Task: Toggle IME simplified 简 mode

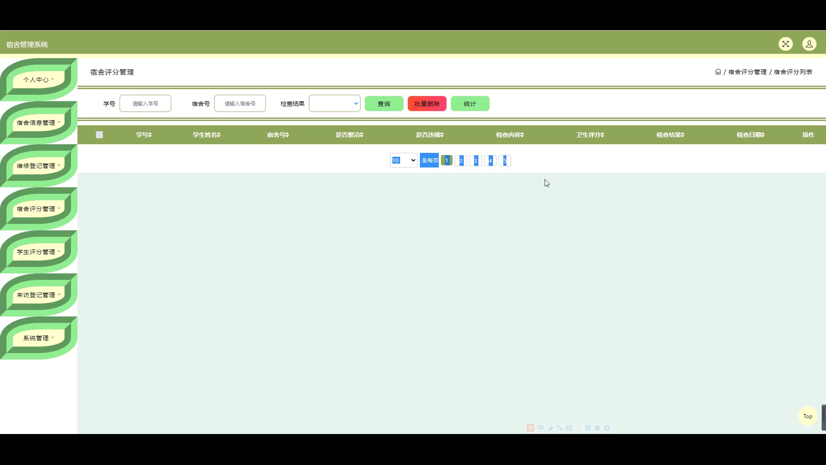Action: pyautogui.click(x=588, y=428)
